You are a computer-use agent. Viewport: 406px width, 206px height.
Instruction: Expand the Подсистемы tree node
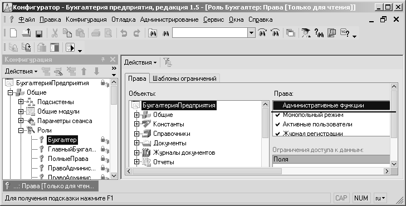pyautogui.click(x=21, y=102)
